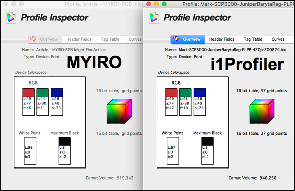Click the lower RGB gamut cube in i1Profiler window
Viewport: 295px width, 191px height.
260,112
